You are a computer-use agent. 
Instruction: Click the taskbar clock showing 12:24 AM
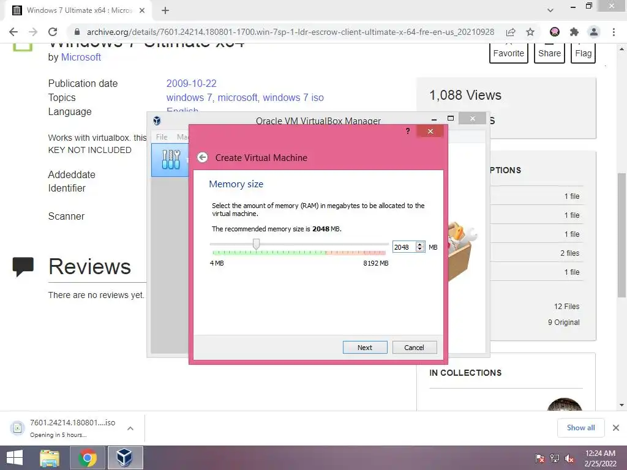(x=600, y=458)
